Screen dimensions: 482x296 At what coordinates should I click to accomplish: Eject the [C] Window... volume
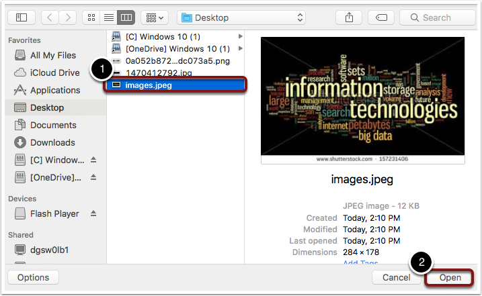[93, 160]
